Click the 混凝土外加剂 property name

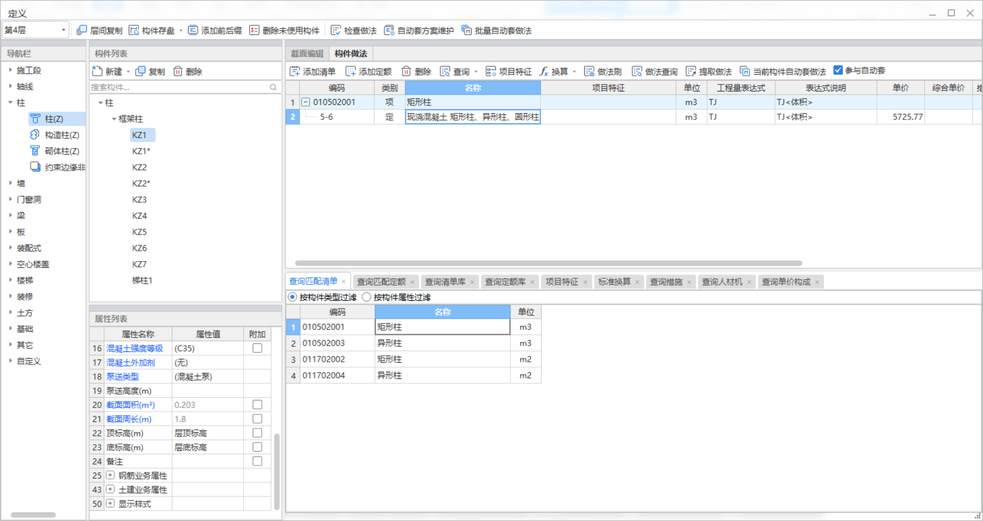point(130,363)
